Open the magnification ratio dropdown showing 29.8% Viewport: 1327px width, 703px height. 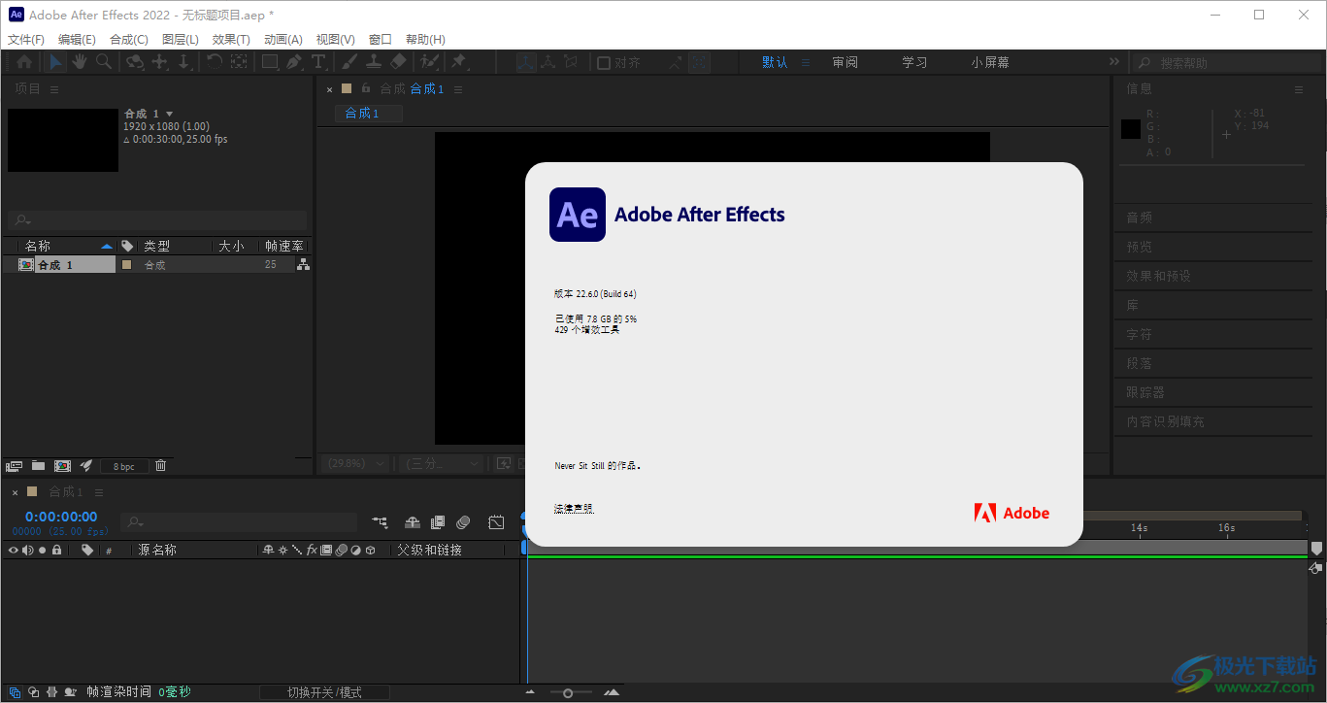[x=353, y=464]
